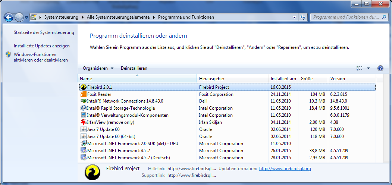Select Intel(R) Network Connections 14.8.43.0
This screenshot has height=185, width=392.
click(x=125, y=101)
